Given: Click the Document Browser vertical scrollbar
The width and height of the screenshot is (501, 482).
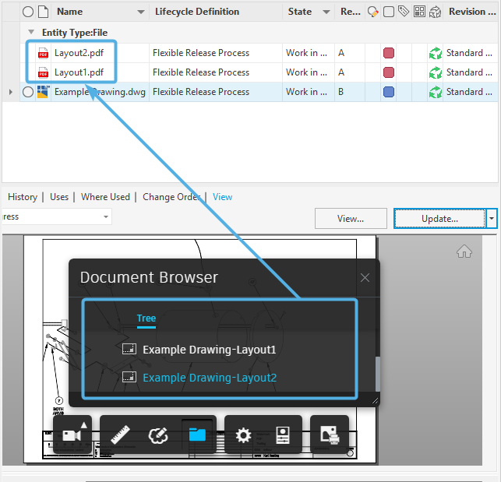Looking at the screenshot, I should [378, 374].
